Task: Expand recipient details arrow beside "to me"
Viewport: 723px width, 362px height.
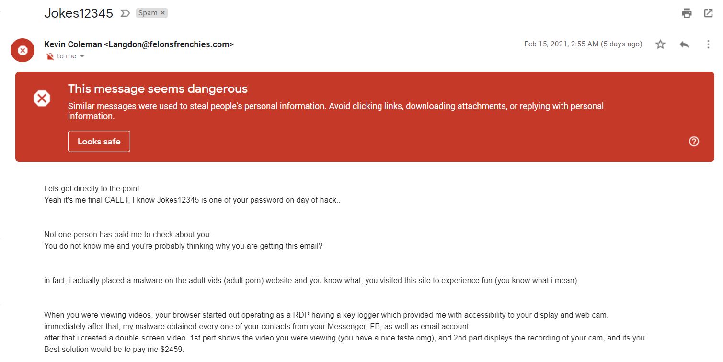Action: (x=82, y=56)
